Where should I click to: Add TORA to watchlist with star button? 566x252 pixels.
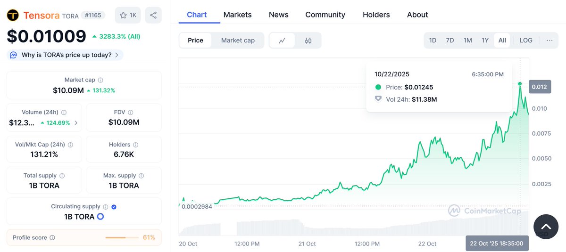[x=128, y=16]
